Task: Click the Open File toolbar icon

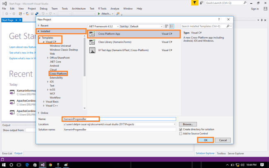Action: tap(27, 14)
